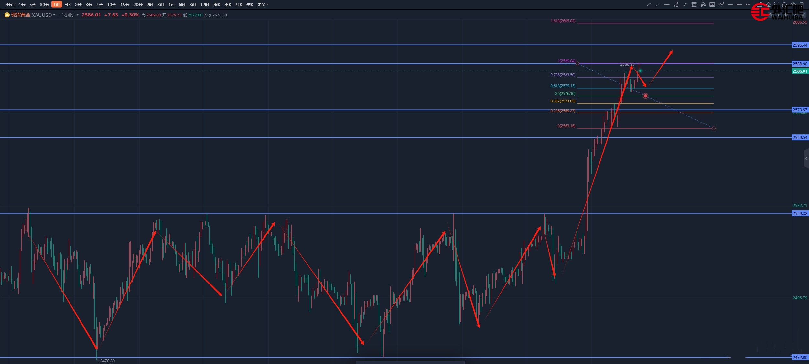Open the 更多 timeframe dropdown

click(263, 5)
